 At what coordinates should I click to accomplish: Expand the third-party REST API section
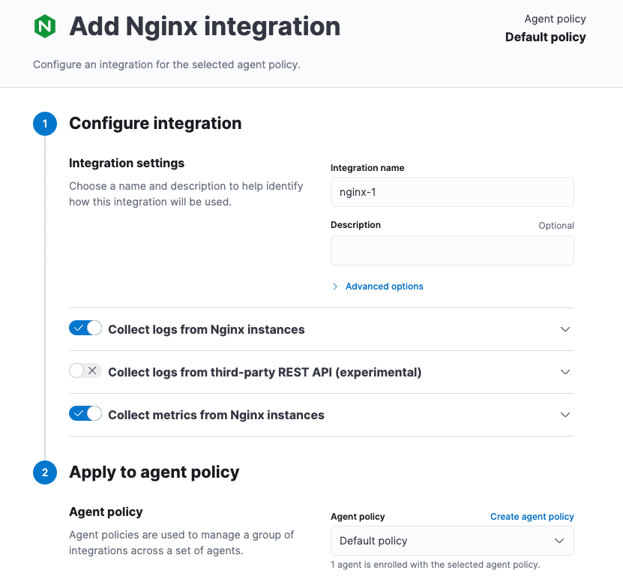point(565,371)
